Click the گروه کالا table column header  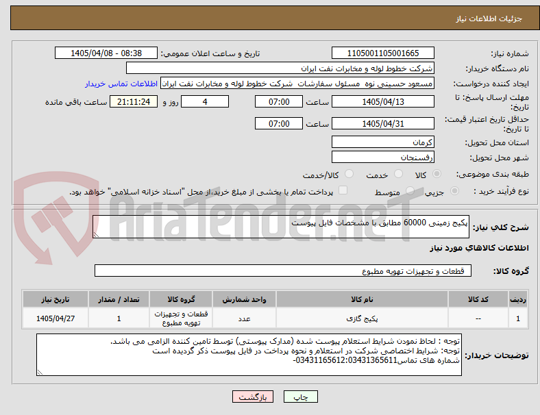pyautogui.click(x=181, y=299)
